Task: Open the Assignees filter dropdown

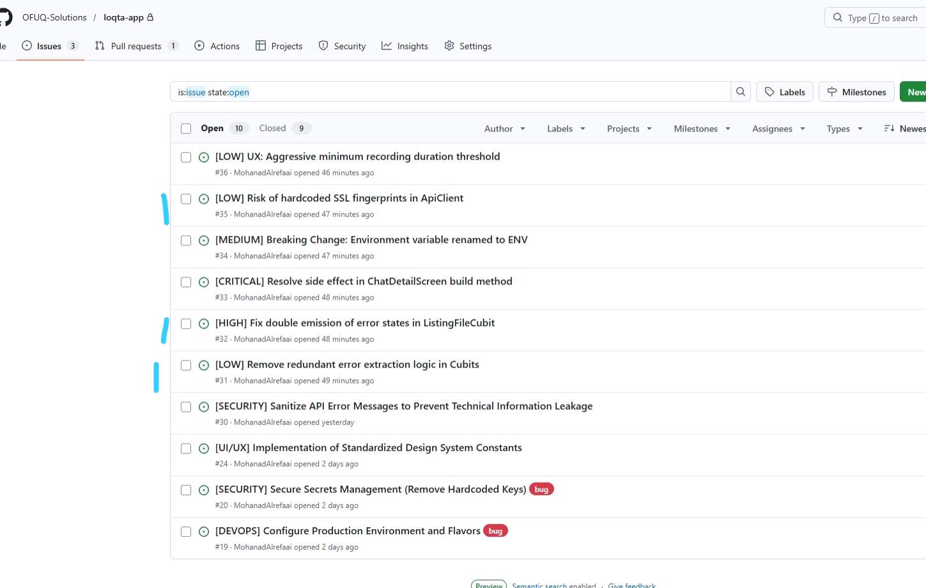Action: coord(778,128)
